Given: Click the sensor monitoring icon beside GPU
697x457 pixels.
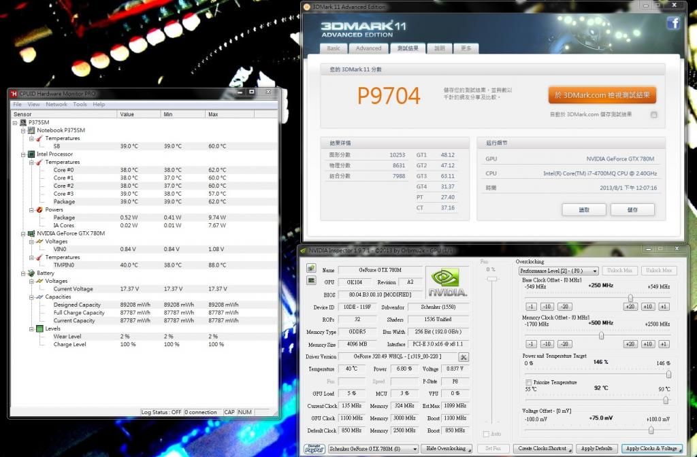Looking at the screenshot, I should 311,281.
